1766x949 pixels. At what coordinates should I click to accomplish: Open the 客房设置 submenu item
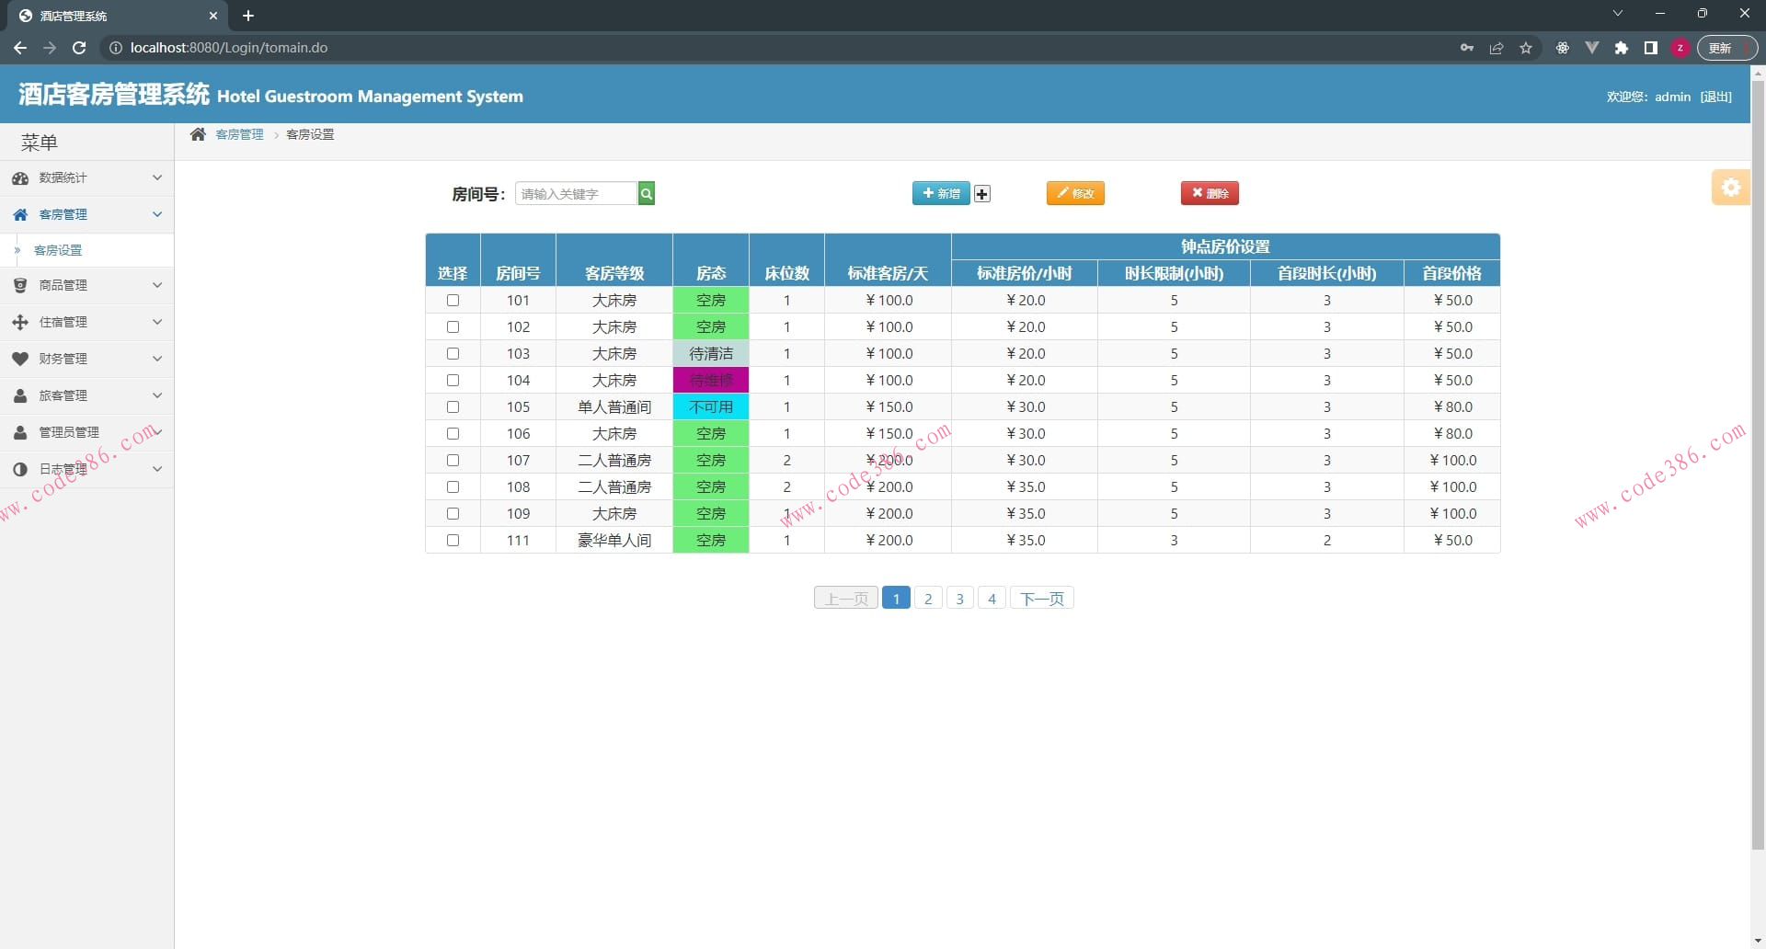click(x=58, y=250)
